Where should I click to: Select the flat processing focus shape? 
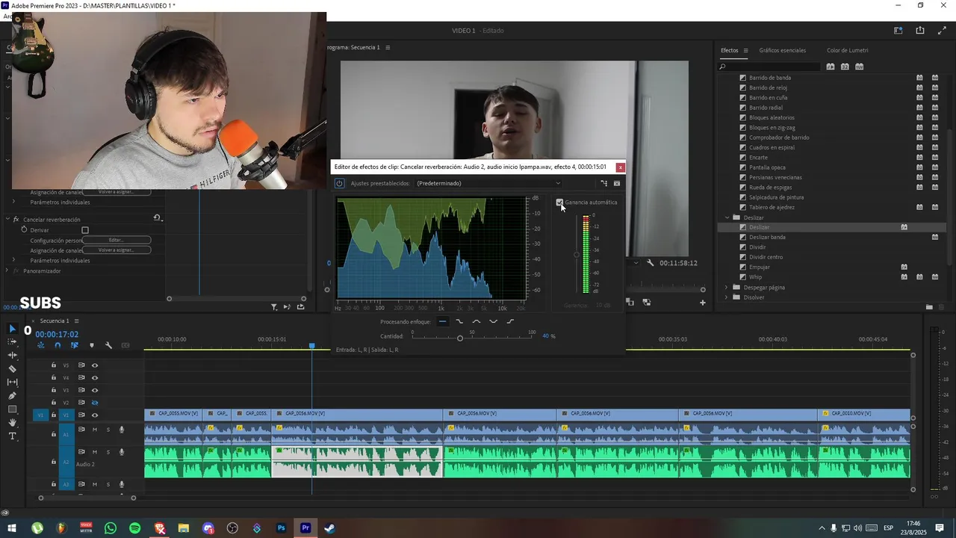coord(443,321)
